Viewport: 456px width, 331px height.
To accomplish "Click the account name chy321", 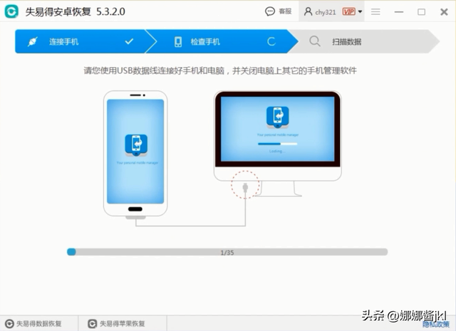I will click(x=326, y=12).
